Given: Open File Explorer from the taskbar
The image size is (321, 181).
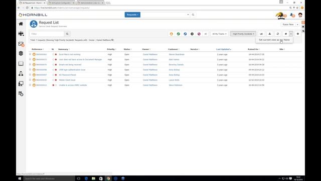Looking at the screenshot, I should tap(93, 178).
